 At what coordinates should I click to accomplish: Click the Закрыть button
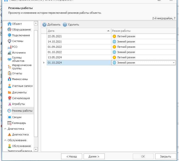166,156
